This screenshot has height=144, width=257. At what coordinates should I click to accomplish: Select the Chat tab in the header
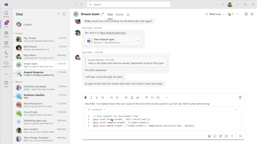pos(110,15)
